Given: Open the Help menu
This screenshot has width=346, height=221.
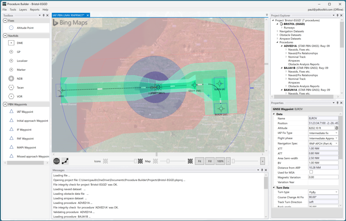Looking at the screenshot, I should pos(45,9).
